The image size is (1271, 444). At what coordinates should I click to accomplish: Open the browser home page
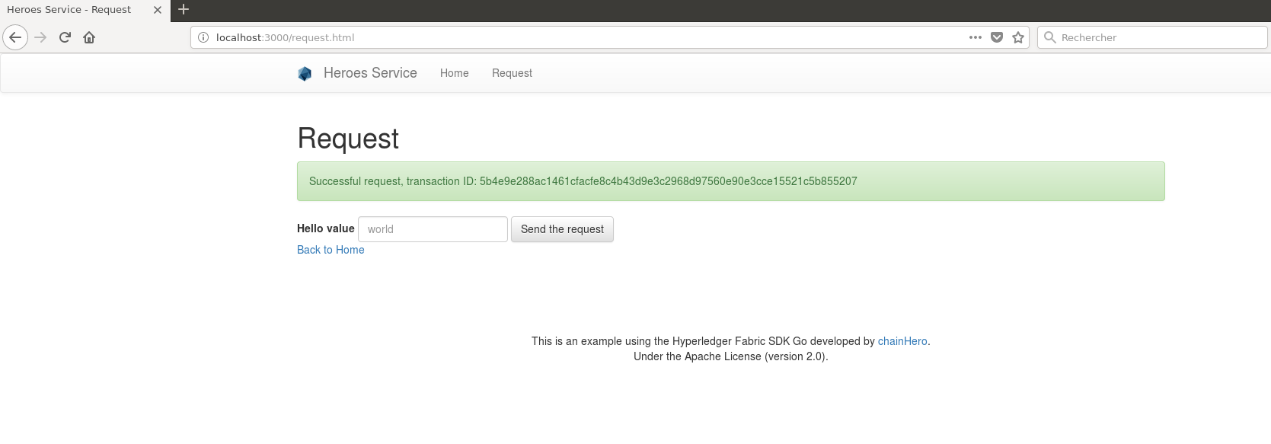(x=89, y=37)
